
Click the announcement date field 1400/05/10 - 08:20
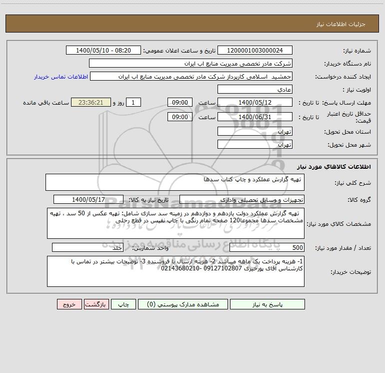coord(103,50)
